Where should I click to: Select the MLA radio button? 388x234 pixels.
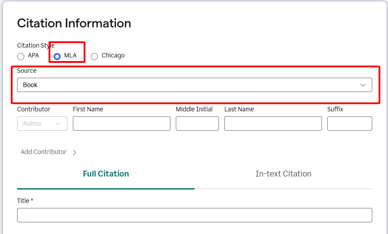tap(57, 56)
